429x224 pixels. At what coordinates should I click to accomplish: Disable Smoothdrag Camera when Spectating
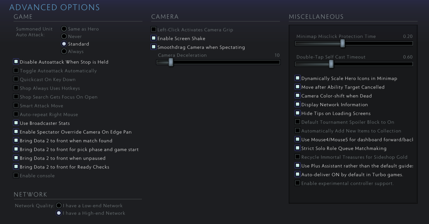coord(154,47)
